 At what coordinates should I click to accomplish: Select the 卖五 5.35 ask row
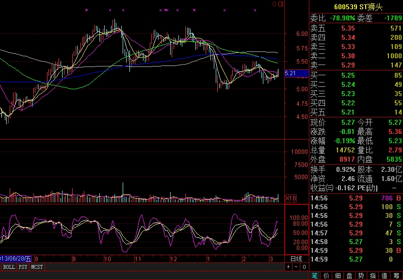[356, 28]
